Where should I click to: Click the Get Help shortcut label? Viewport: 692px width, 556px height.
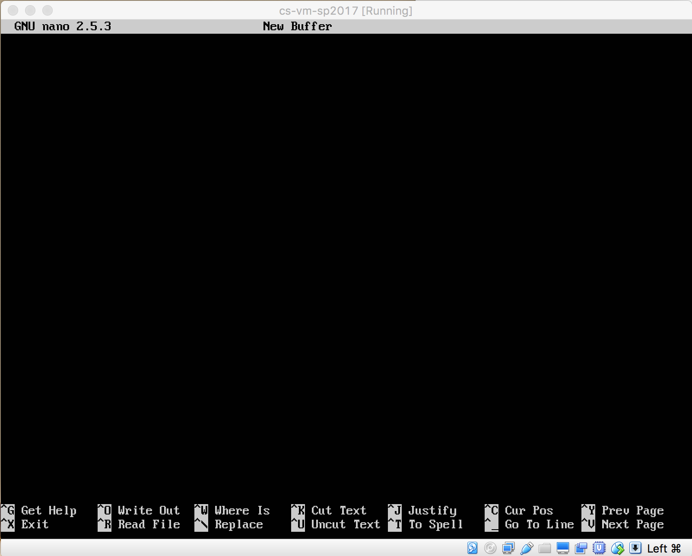tap(48, 511)
